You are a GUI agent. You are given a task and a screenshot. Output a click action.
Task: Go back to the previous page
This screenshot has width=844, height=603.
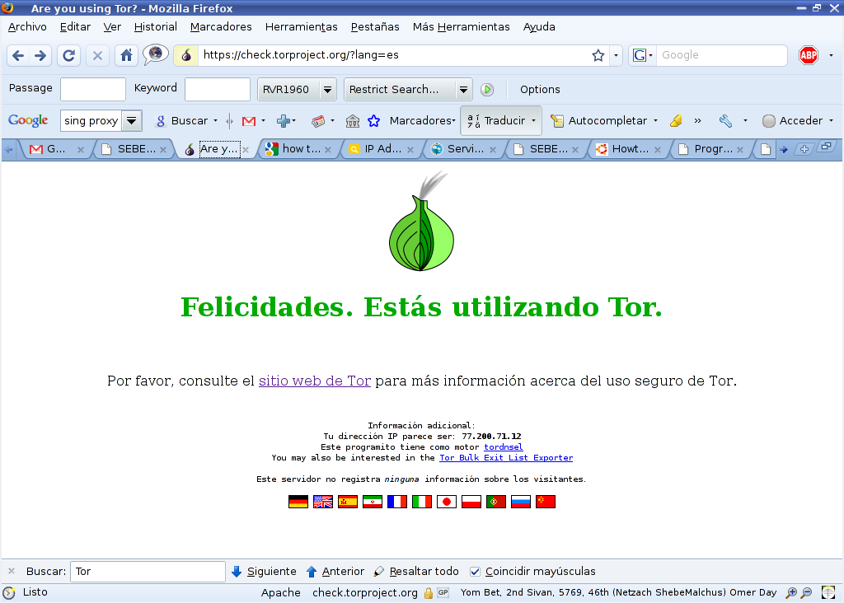coord(18,55)
